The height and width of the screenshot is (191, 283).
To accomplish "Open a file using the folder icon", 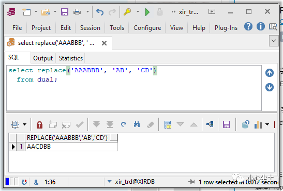I will [46, 12].
